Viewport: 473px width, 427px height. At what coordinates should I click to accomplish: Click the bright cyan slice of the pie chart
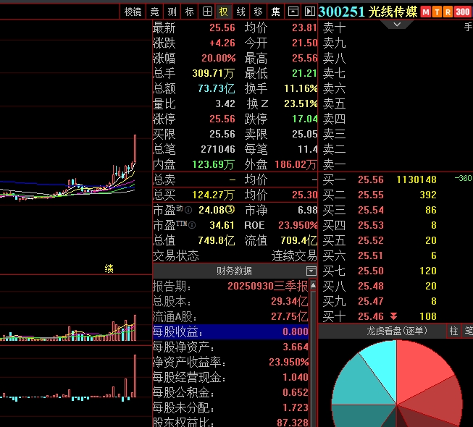[x=383, y=365]
